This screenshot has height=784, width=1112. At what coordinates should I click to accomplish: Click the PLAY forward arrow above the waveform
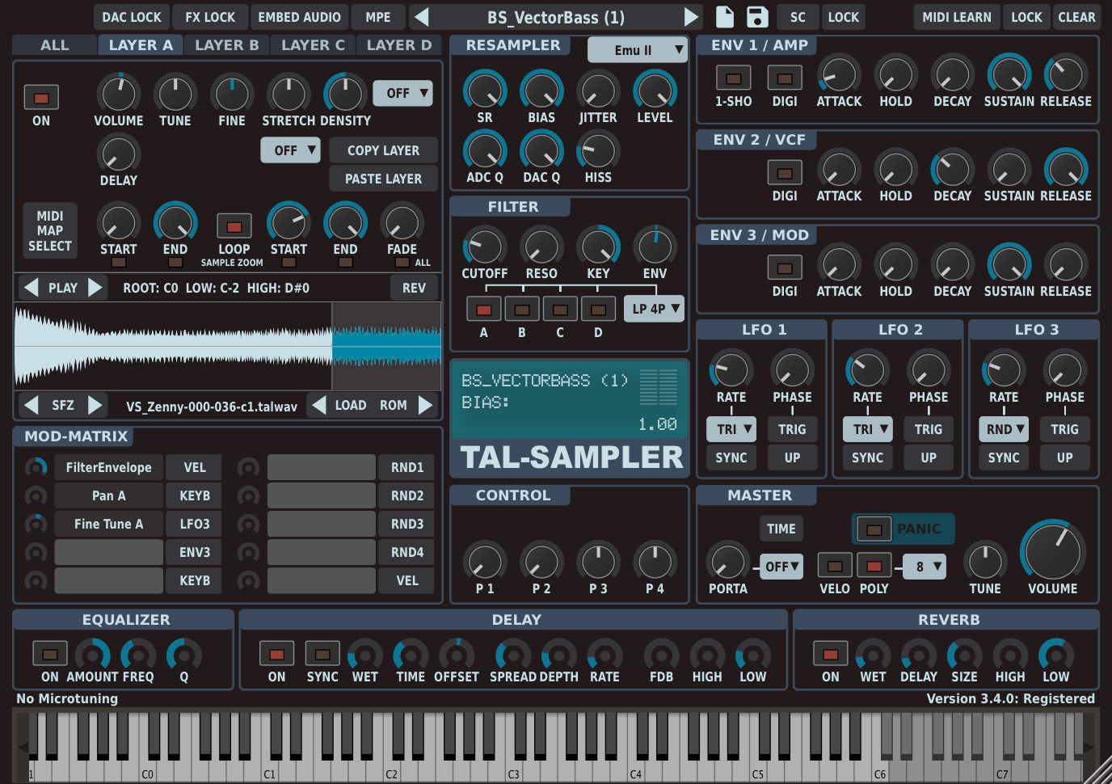point(93,287)
